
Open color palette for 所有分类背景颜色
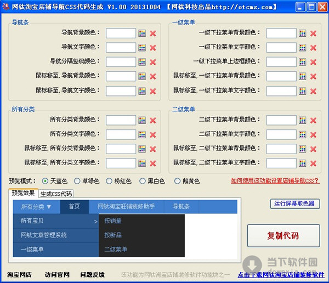(142, 120)
